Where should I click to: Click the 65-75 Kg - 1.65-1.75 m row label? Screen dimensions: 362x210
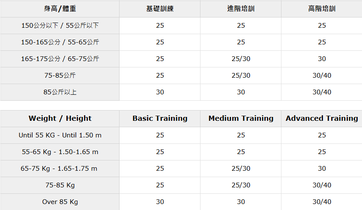click(x=59, y=169)
